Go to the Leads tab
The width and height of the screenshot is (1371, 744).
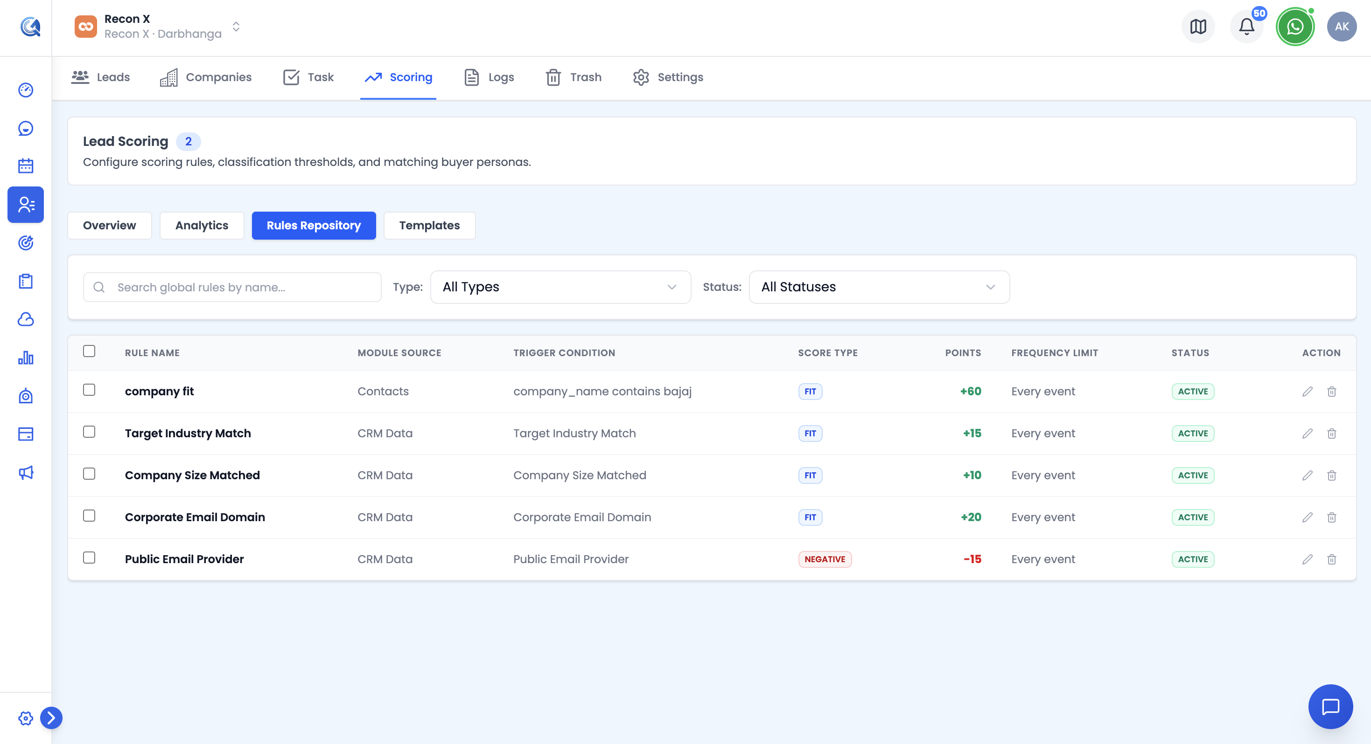coord(101,77)
